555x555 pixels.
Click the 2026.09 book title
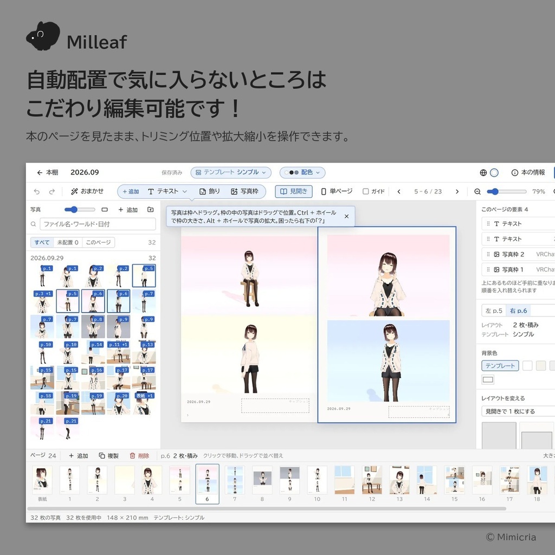pyautogui.click(x=85, y=172)
